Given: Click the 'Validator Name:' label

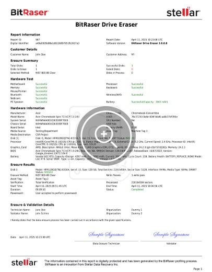Looking at the screenshot, I should pos(19,213).
